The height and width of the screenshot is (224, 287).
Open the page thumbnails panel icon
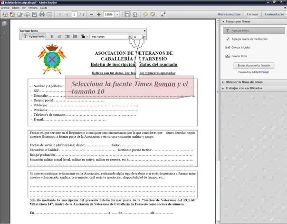[4, 23]
